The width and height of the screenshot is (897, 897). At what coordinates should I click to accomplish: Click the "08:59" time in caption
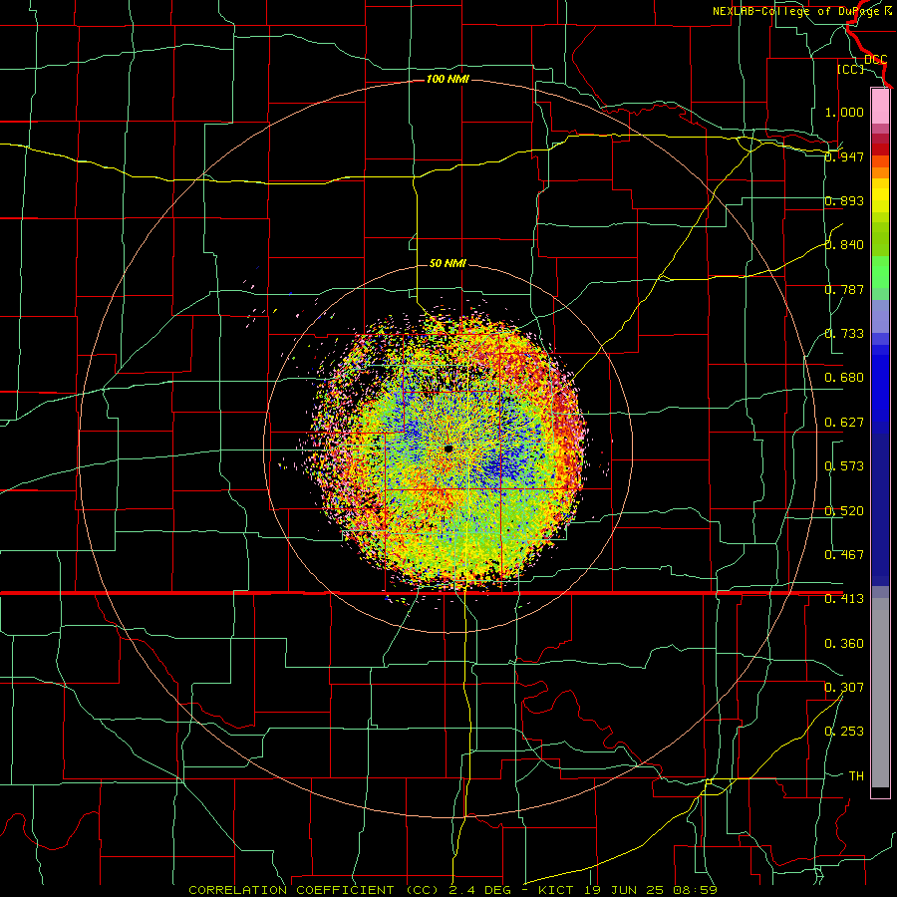pos(694,890)
